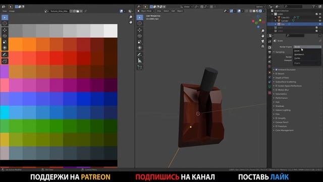Click the zoom magnifier icon in the image editor
323x182 pixels.
pos(131,17)
